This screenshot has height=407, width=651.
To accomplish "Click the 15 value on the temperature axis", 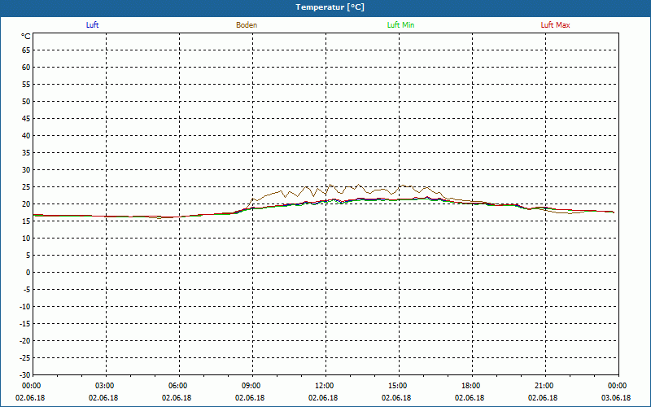I will (x=26, y=221).
